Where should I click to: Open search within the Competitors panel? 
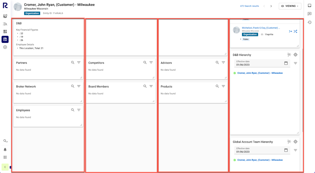point(145,62)
